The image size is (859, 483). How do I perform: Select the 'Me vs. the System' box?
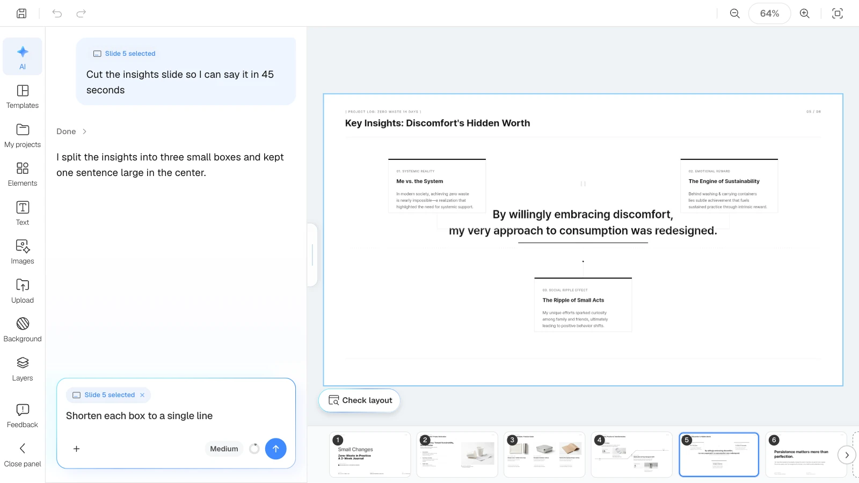coord(437,186)
